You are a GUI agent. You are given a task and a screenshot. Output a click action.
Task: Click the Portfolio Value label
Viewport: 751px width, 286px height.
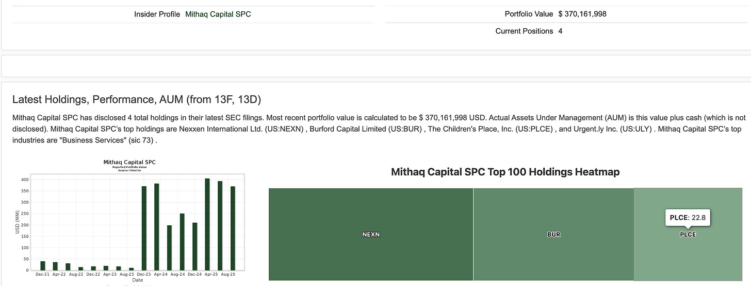(529, 14)
